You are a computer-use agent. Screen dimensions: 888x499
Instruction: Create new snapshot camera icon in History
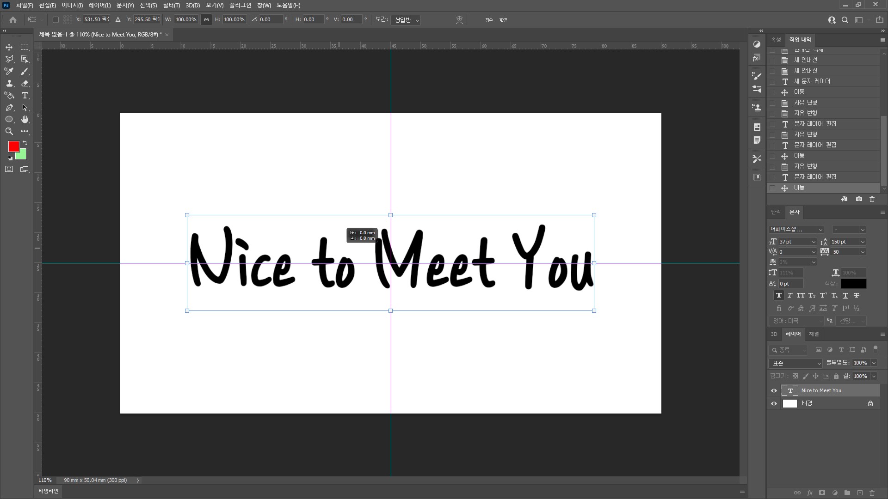point(859,199)
